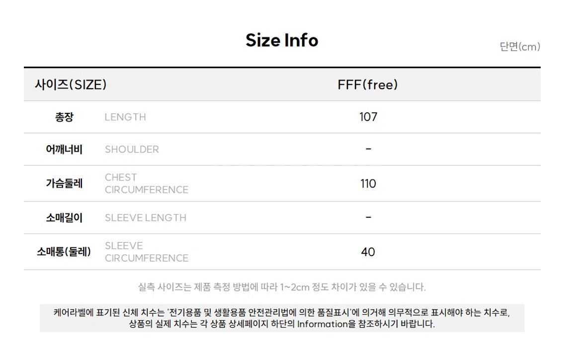Viewport: 586px width, 343px height.
Task: Click the 107 length value
Action: point(368,117)
